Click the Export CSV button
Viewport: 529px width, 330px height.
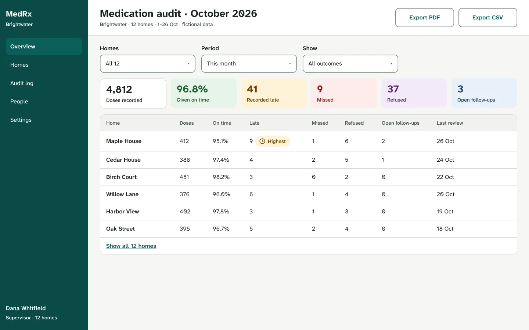(488, 18)
